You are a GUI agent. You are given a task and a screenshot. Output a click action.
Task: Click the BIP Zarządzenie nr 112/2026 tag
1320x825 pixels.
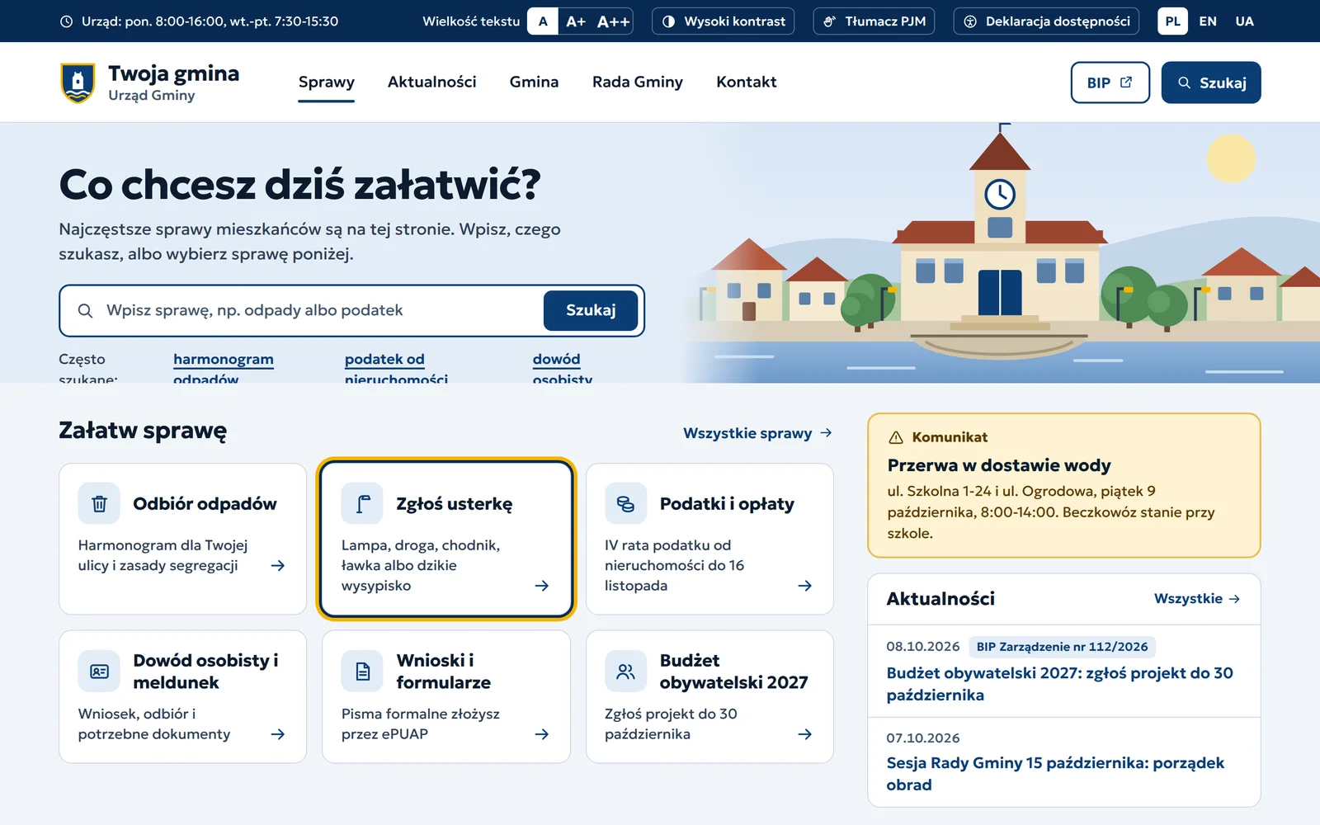1062,647
